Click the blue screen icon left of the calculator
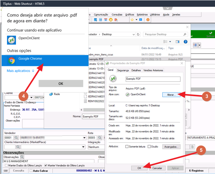215x174 pixels. (95, 20)
